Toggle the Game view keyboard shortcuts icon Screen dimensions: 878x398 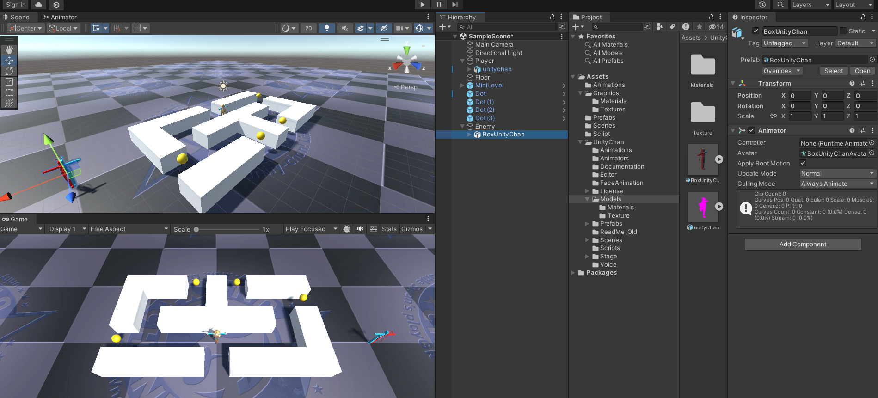pyautogui.click(x=374, y=229)
